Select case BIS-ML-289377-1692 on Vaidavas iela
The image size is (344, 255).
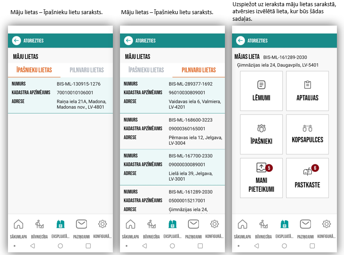(x=173, y=96)
